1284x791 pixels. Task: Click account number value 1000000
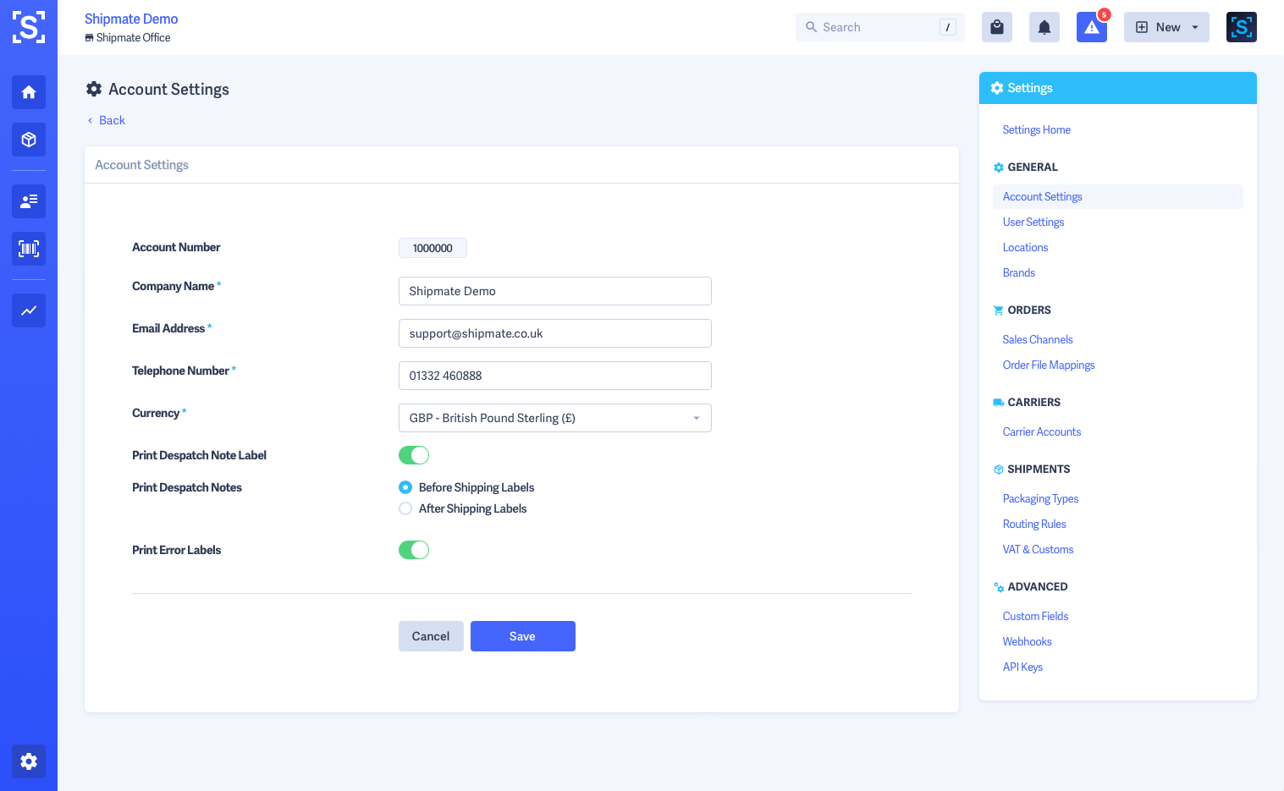click(433, 248)
